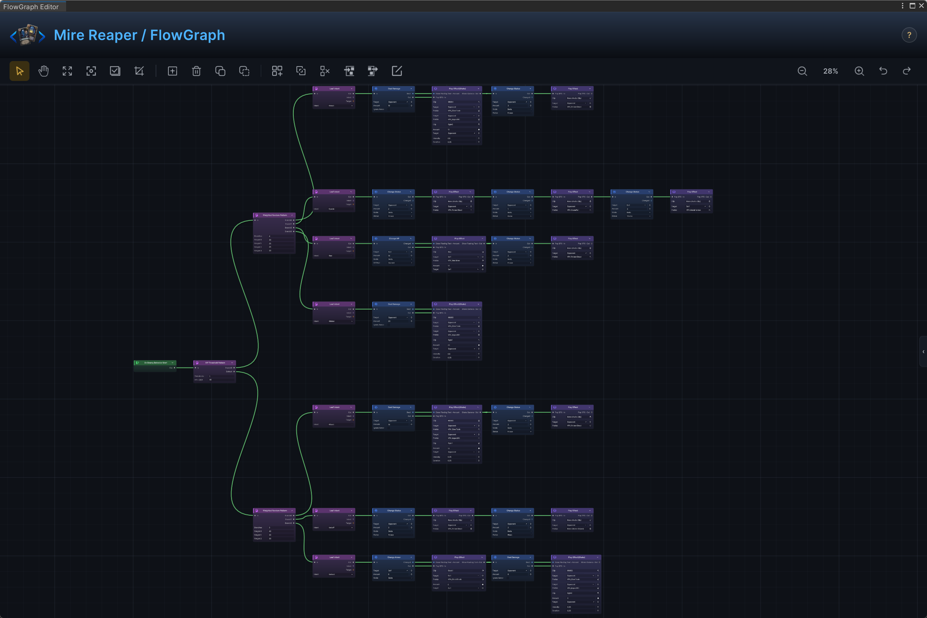Click the right blue chevron beside the cards

click(42, 37)
